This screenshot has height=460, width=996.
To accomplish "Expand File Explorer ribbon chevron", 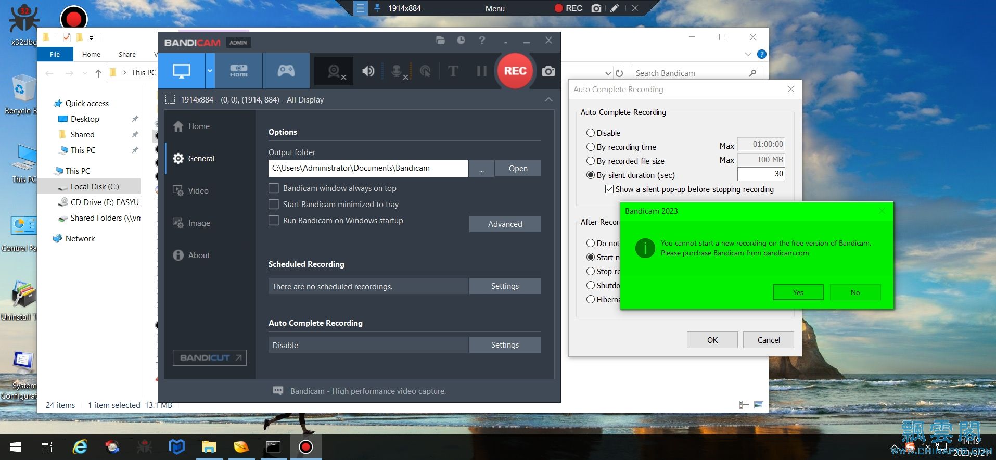I will point(748,54).
